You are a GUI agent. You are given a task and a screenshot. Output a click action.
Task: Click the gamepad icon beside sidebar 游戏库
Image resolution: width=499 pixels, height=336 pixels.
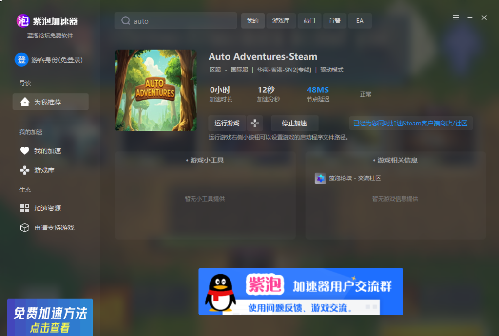(x=25, y=170)
